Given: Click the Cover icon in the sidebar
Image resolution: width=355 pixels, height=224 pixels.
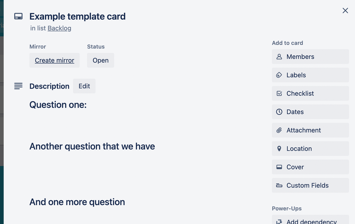Looking at the screenshot, I should (x=279, y=167).
